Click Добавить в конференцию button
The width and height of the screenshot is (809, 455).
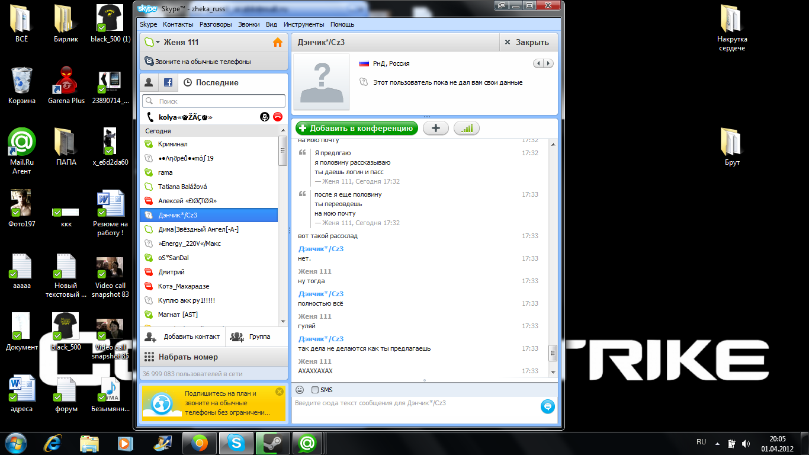357,128
